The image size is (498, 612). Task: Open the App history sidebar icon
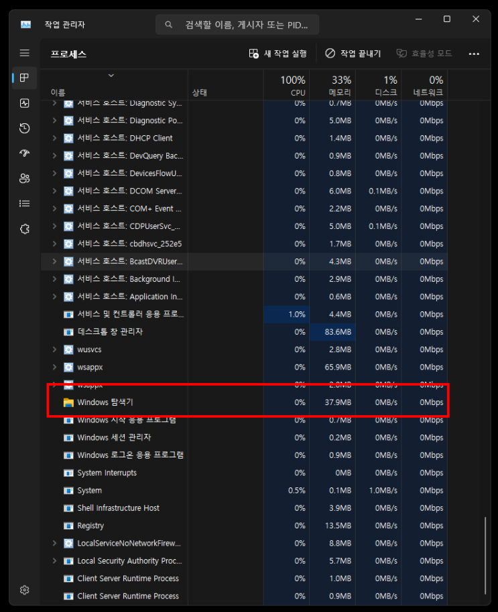click(25, 128)
